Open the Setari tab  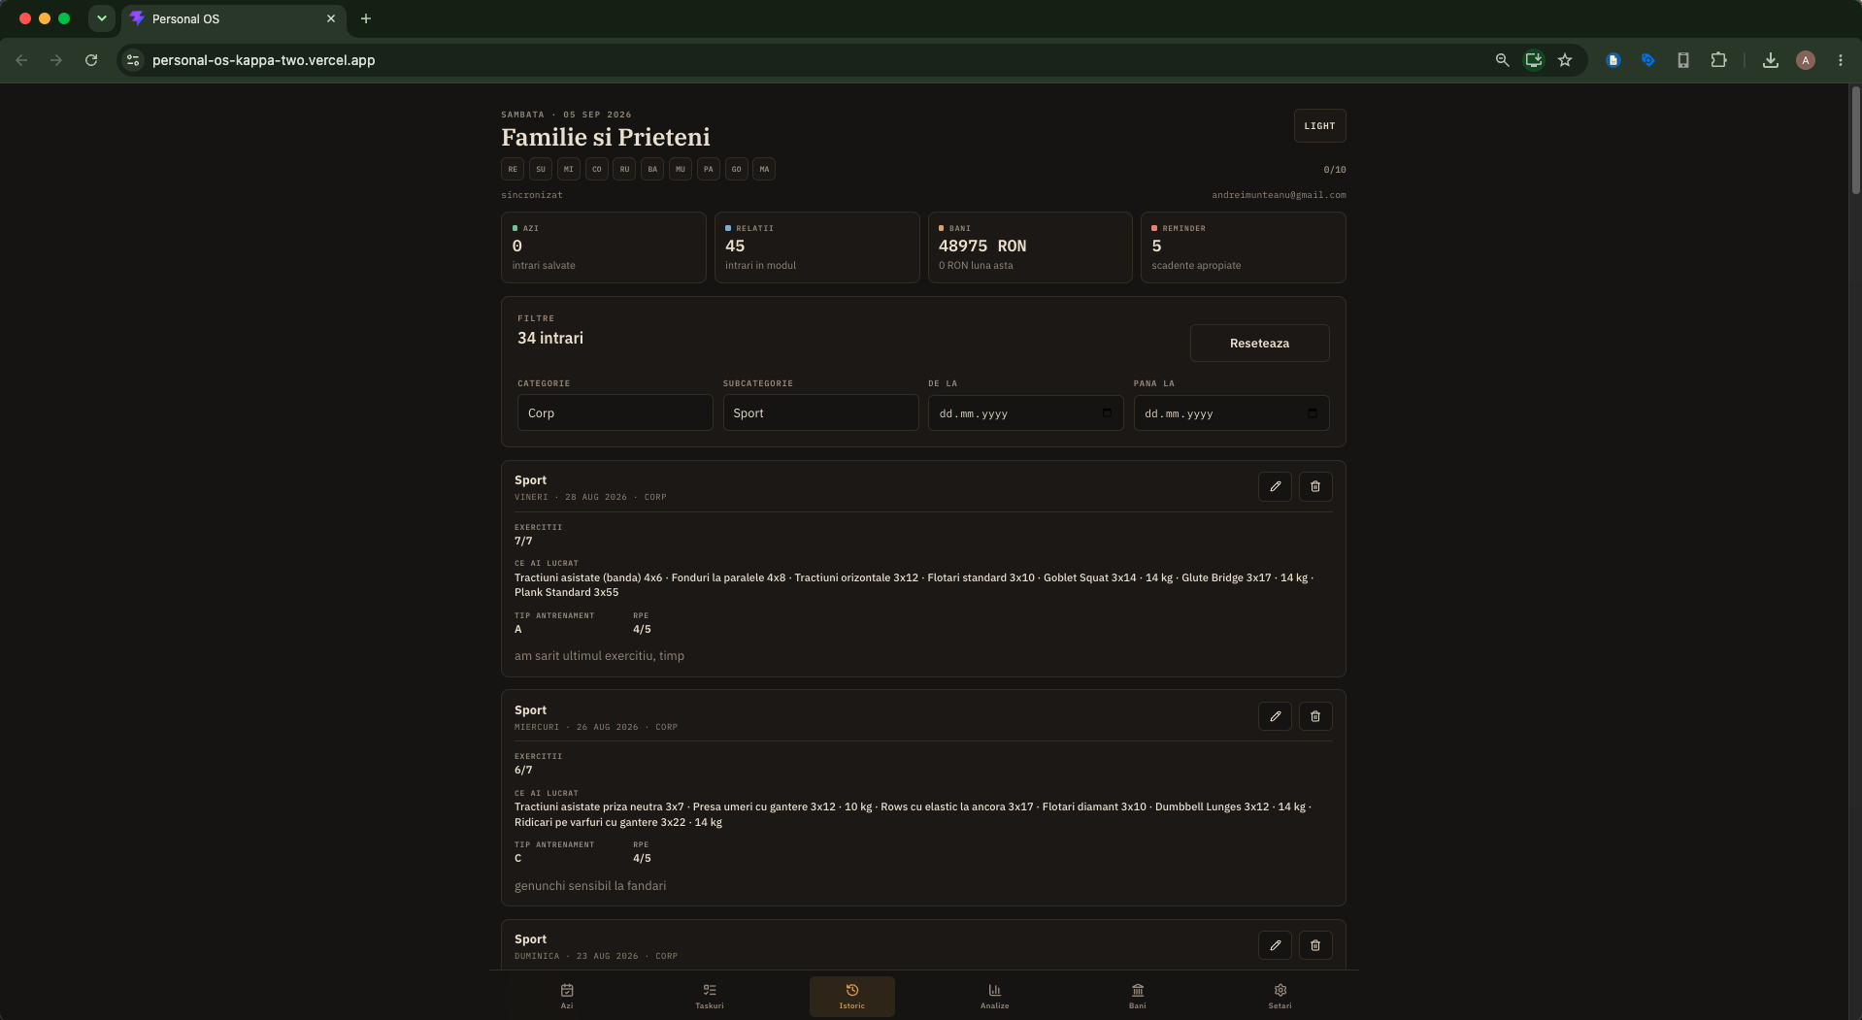click(1280, 997)
